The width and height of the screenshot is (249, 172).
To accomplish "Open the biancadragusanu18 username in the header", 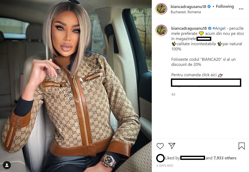I will click(188, 6).
